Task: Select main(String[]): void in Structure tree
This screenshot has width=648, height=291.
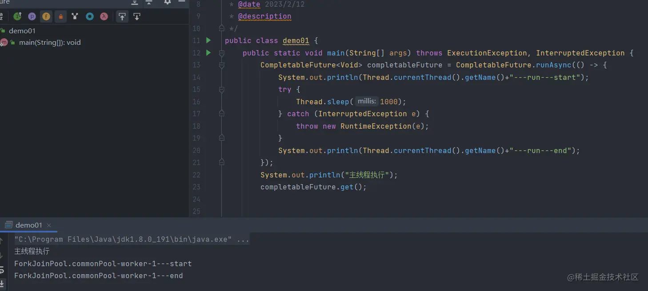Action: (x=50, y=43)
